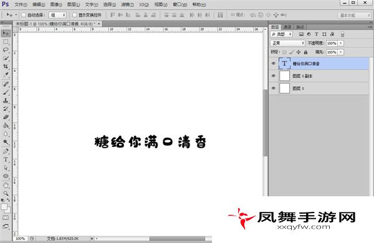Click the lock all layer icon
374x243 pixels.
[306, 52]
